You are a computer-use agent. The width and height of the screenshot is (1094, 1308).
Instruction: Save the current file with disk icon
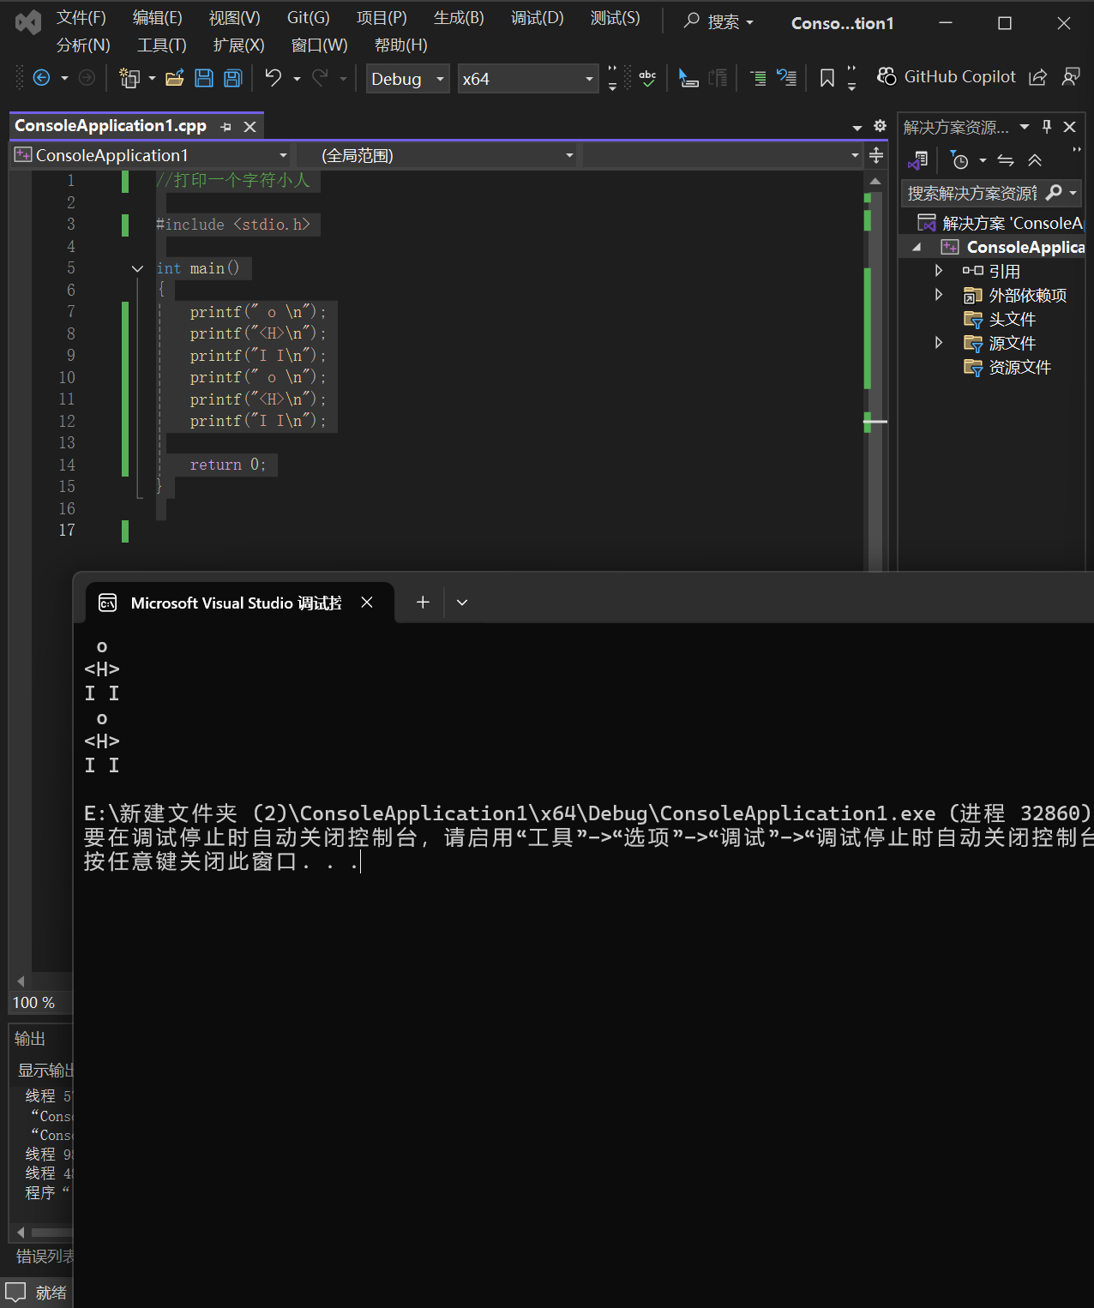[x=204, y=78]
